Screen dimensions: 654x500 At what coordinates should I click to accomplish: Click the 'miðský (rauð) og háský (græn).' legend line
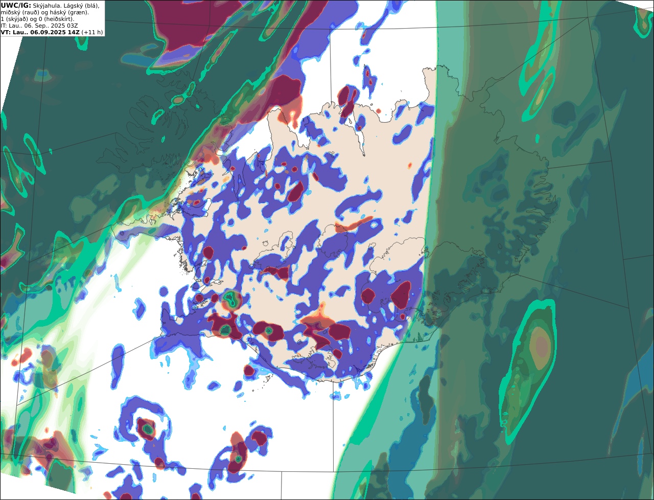[x=44, y=12]
